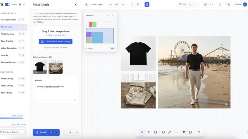This screenshot has height=139, width=248.
Task: Toggle the Preview switch
Action: coord(7,4)
